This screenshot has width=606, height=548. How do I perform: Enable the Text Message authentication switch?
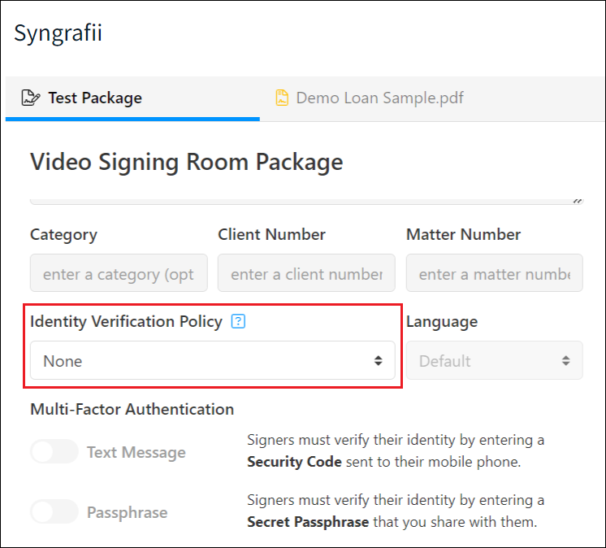pyautogui.click(x=54, y=451)
